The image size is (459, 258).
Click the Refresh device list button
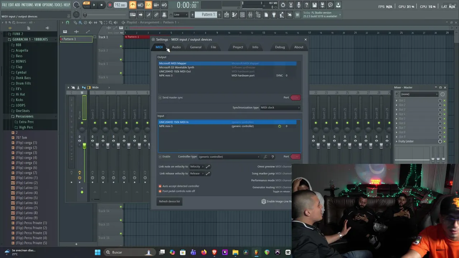tap(170, 201)
